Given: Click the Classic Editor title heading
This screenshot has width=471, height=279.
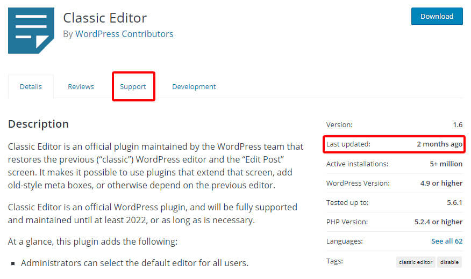Looking at the screenshot, I should [x=105, y=18].
